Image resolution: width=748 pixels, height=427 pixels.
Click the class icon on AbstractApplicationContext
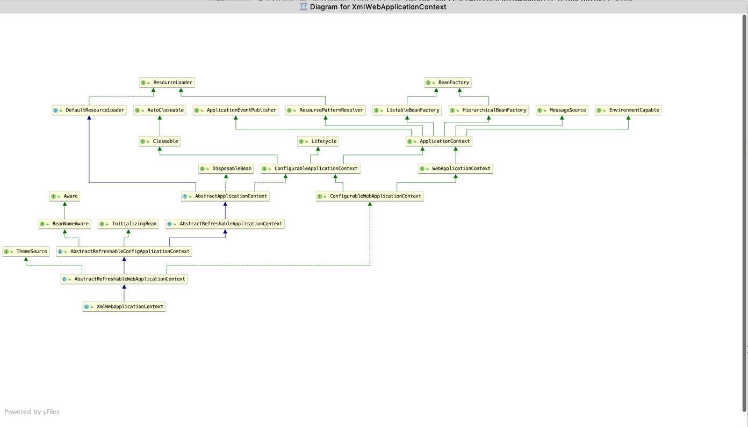click(185, 196)
